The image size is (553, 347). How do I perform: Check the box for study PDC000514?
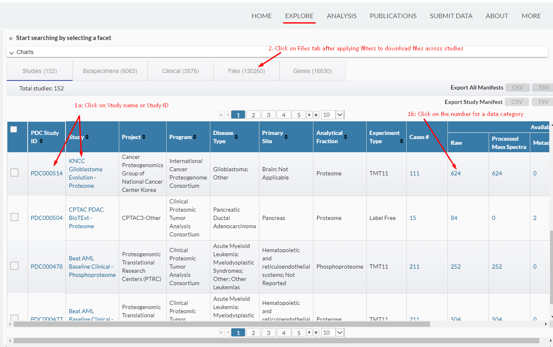point(14,173)
